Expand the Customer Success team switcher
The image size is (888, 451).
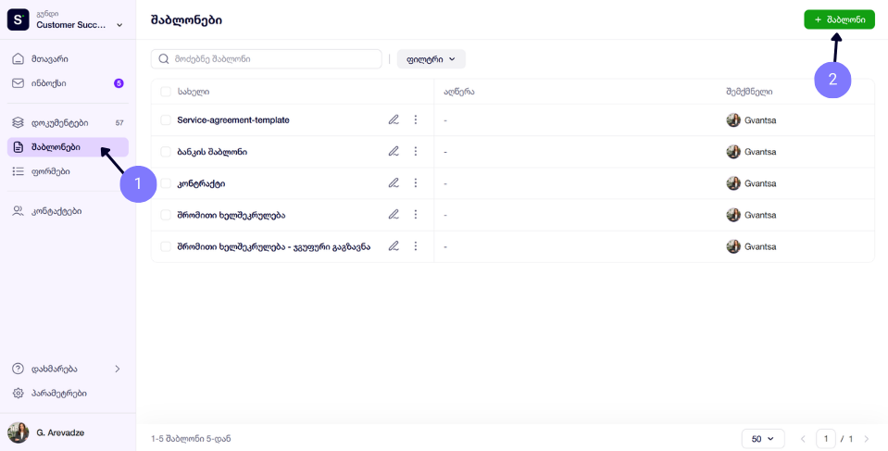click(x=119, y=25)
